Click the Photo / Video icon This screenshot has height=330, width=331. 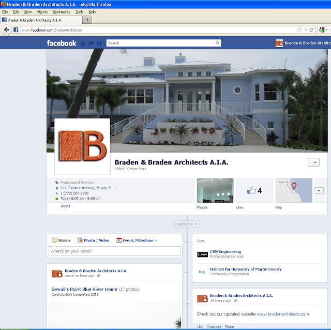tap(80, 241)
